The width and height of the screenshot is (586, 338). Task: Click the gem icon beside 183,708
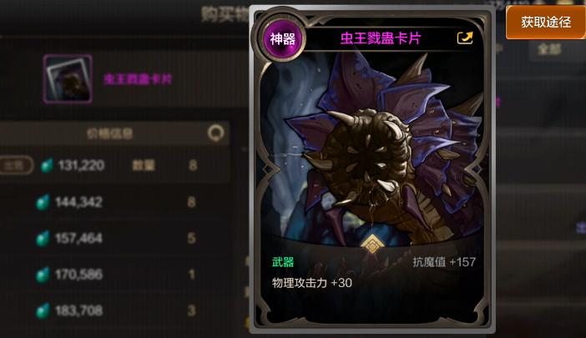click(43, 310)
